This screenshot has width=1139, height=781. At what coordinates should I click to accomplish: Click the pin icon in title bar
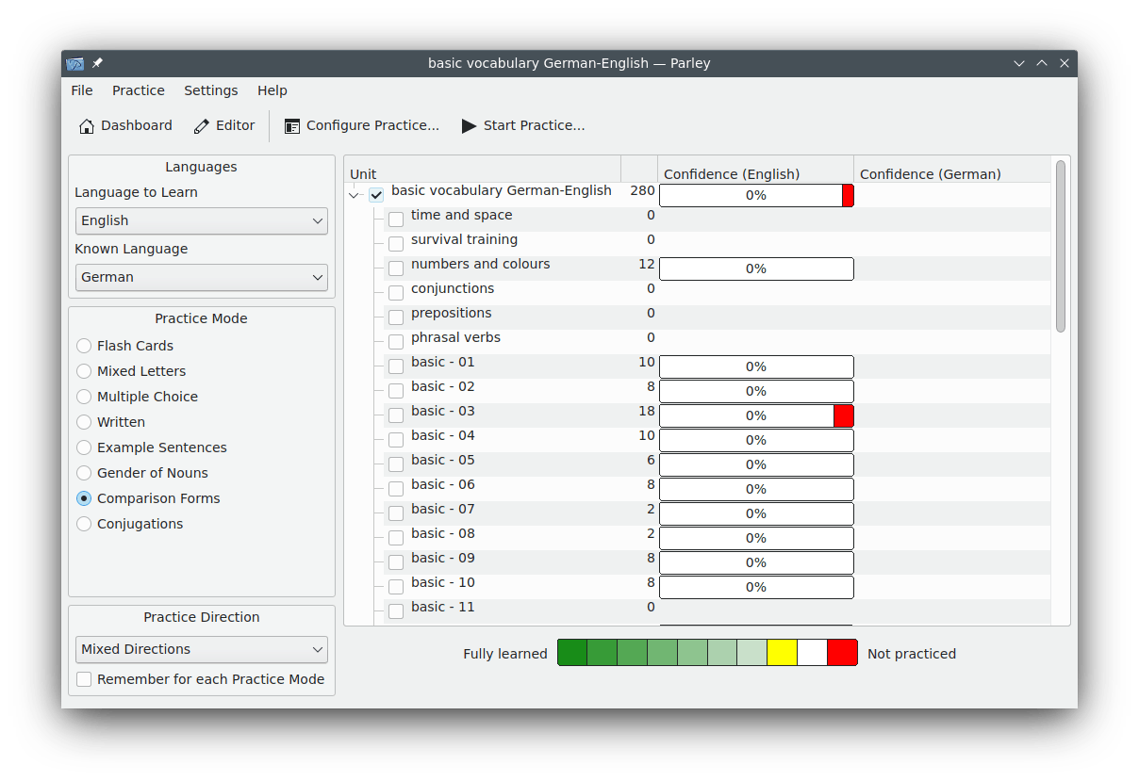(97, 63)
